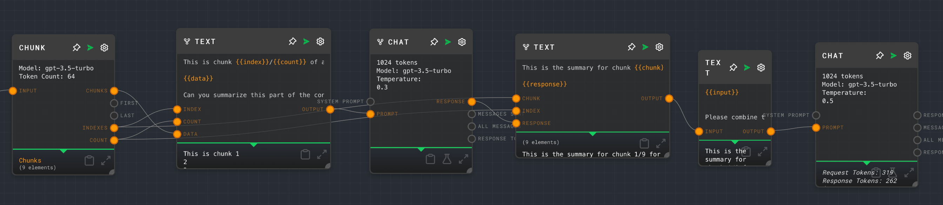Click the LAST output port on Chunk node
This screenshot has height=205, width=943.
114,116
